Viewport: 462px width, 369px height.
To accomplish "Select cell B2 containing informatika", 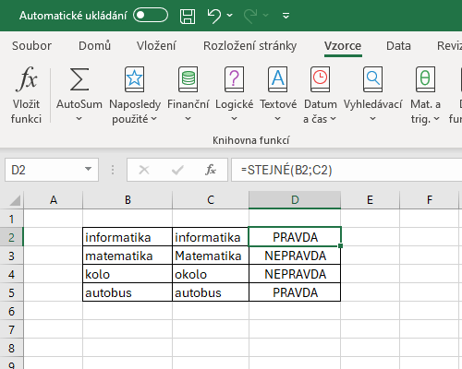I will (128, 237).
